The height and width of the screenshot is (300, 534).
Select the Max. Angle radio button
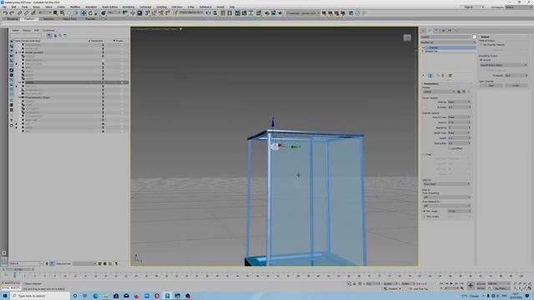coord(425,217)
